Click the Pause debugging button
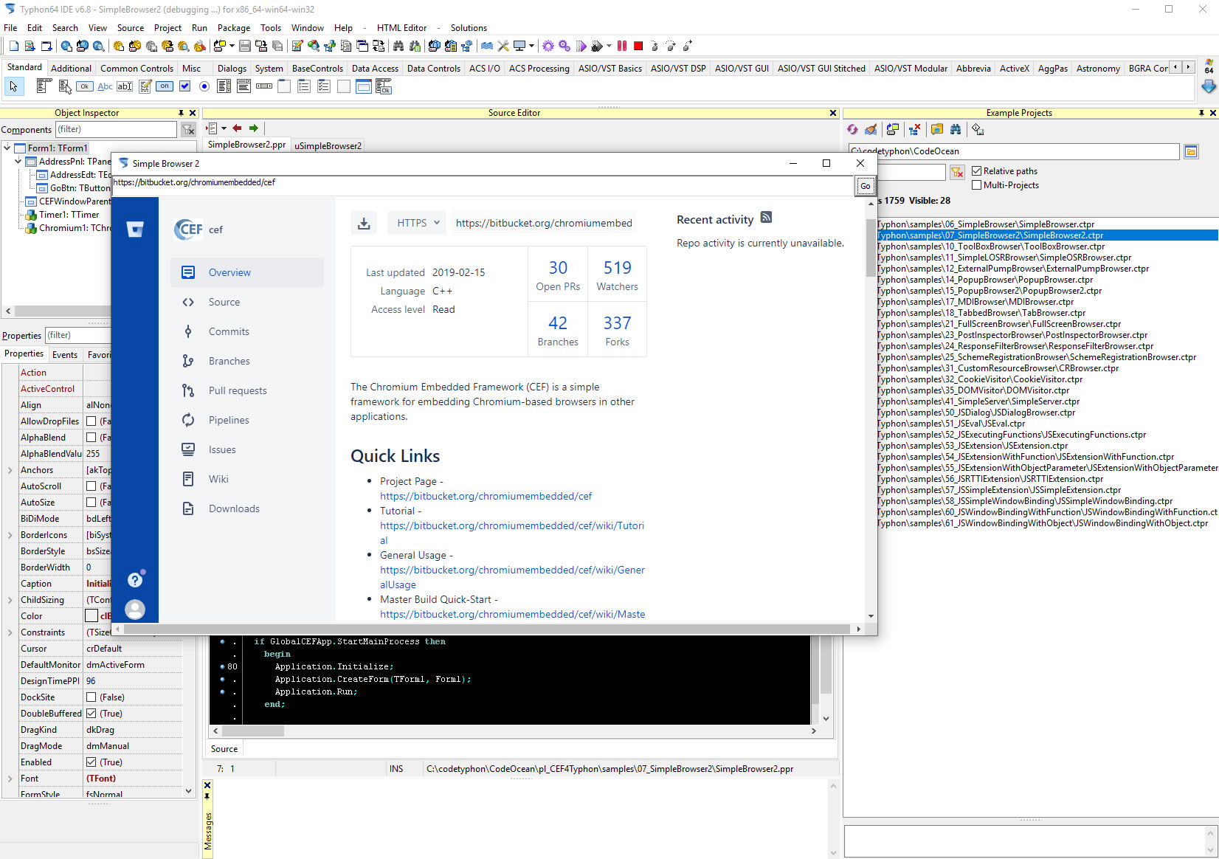This screenshot has height=859, width=1219. [x=622, y=46]
